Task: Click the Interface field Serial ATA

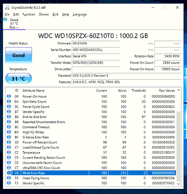Action: click(x=96, y=56)
